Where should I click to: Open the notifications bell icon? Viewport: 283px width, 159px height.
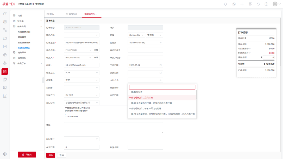coord(258,4)
